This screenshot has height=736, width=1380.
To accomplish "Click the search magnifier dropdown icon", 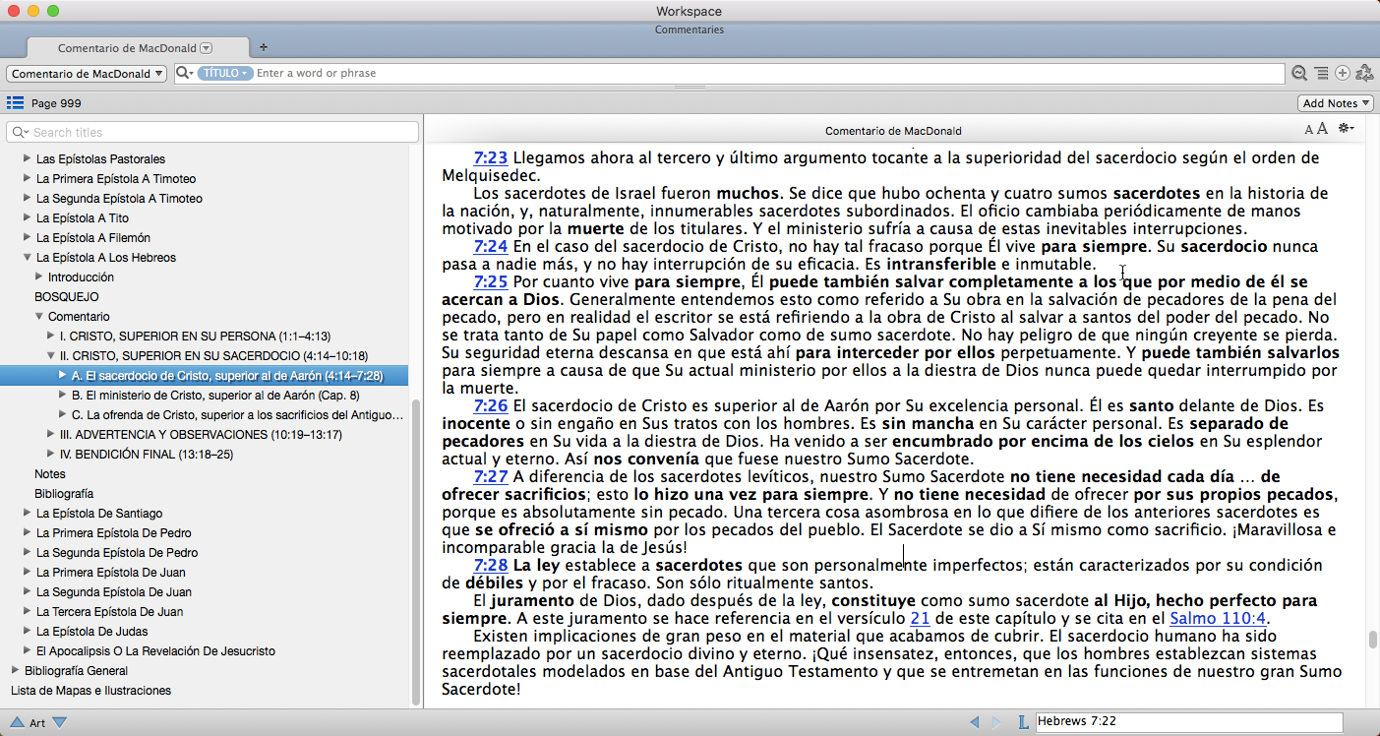I will [x=185, y=73].
